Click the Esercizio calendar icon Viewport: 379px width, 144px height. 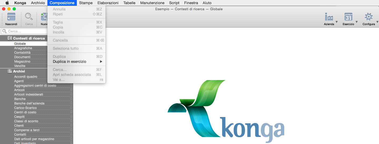[x=348, y=17]
